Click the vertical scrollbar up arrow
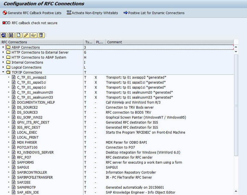 [236, 47]
